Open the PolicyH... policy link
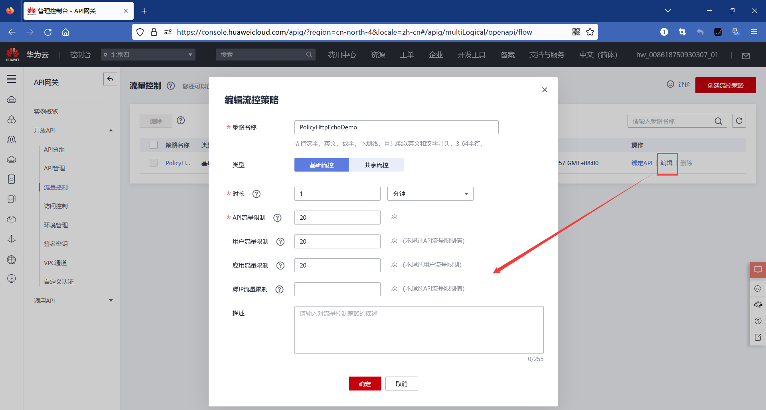Screen dimensions: 766x410 (178, 163)
